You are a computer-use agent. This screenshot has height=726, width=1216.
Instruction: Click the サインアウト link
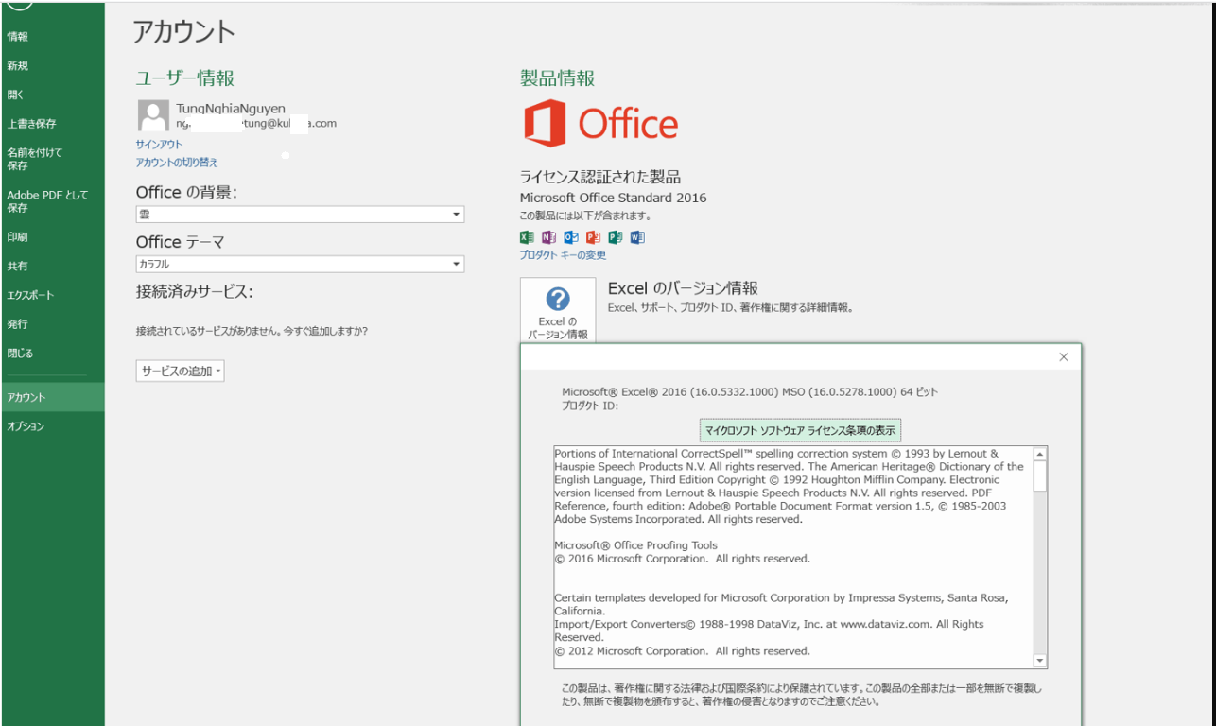pyautogui.click(x=159, y=145)
